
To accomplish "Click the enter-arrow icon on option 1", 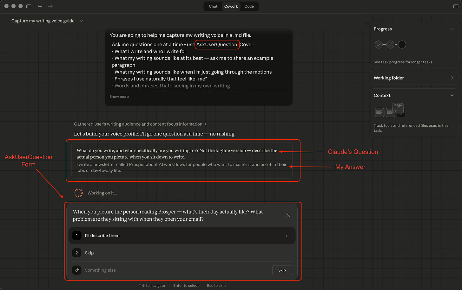I will tap(287, 236).
